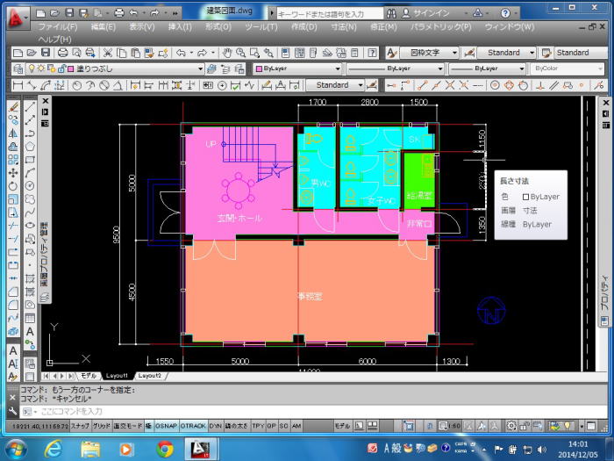
Task: Open the 修正(M) menu
Action: pyautogui.click(x=383, y=27)
